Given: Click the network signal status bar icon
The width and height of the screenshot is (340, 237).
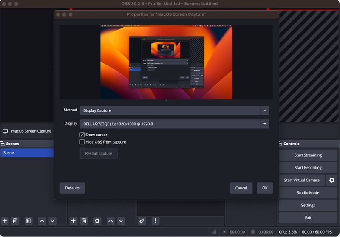Looking at the screenshot, I should (x=214, y=232).
